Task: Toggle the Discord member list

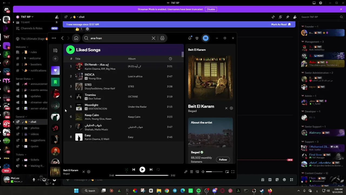Action: point(295,17)
